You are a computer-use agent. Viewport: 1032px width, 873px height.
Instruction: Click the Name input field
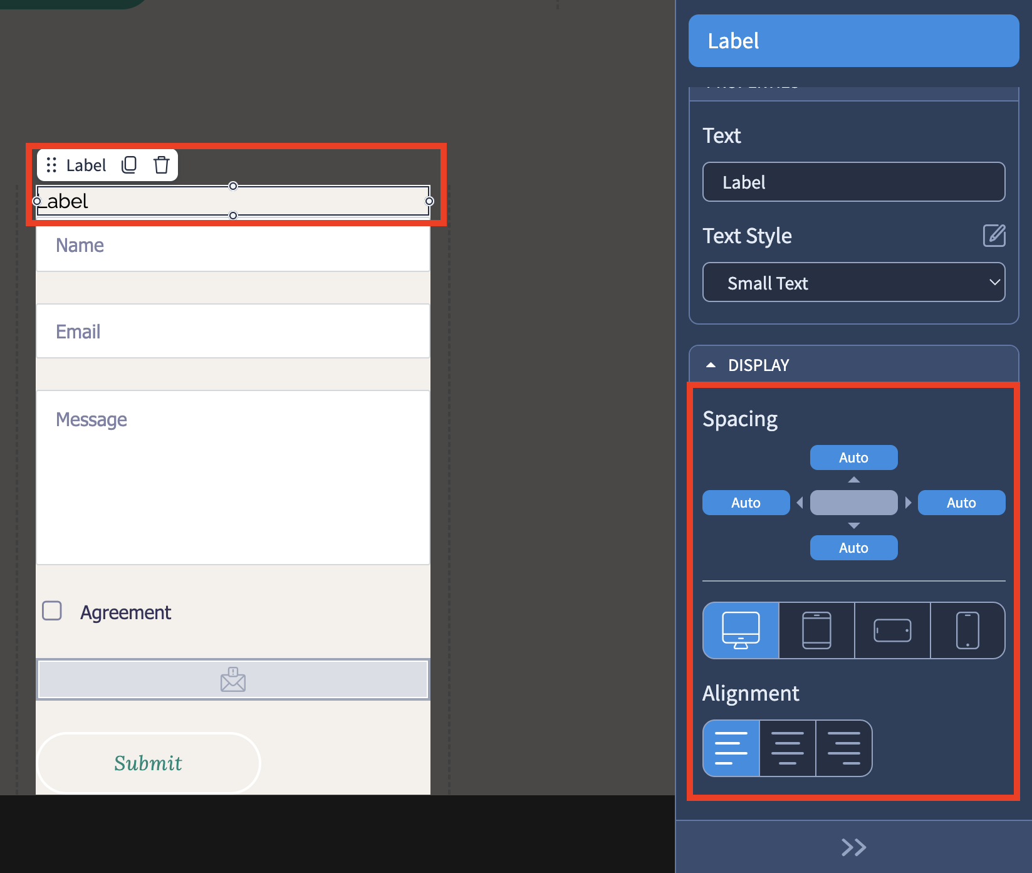tap(233, 246)
